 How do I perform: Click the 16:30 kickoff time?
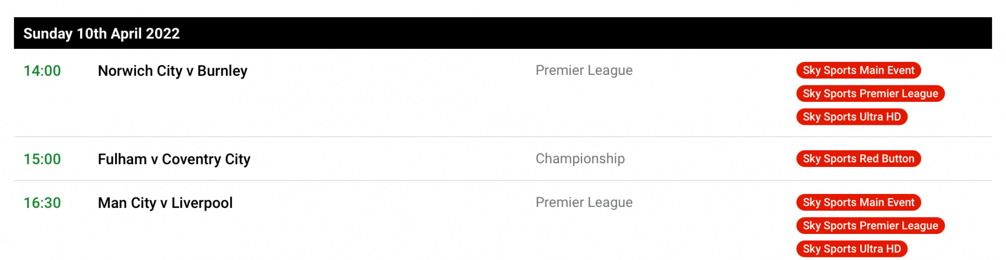(42, 203)
